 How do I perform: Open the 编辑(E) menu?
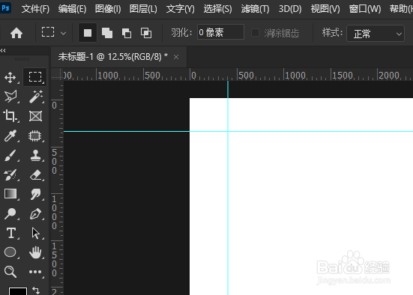pos(72,9)
